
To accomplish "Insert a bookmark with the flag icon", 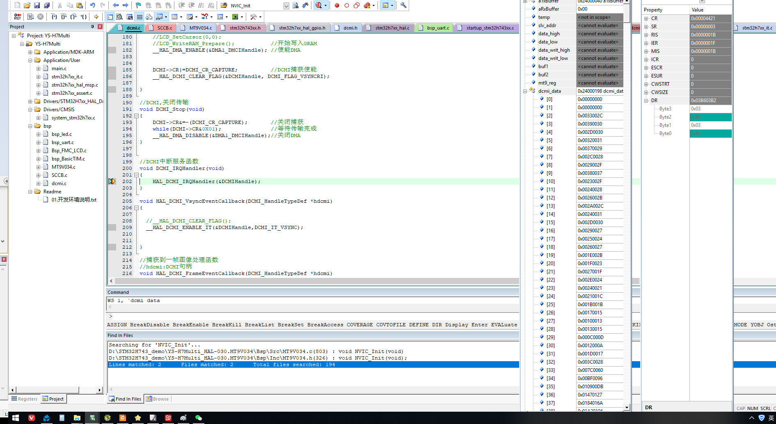I will point(139,5).
